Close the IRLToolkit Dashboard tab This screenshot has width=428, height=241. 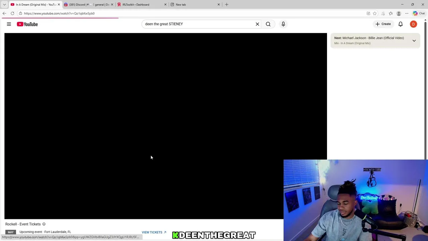pos(165,5)
